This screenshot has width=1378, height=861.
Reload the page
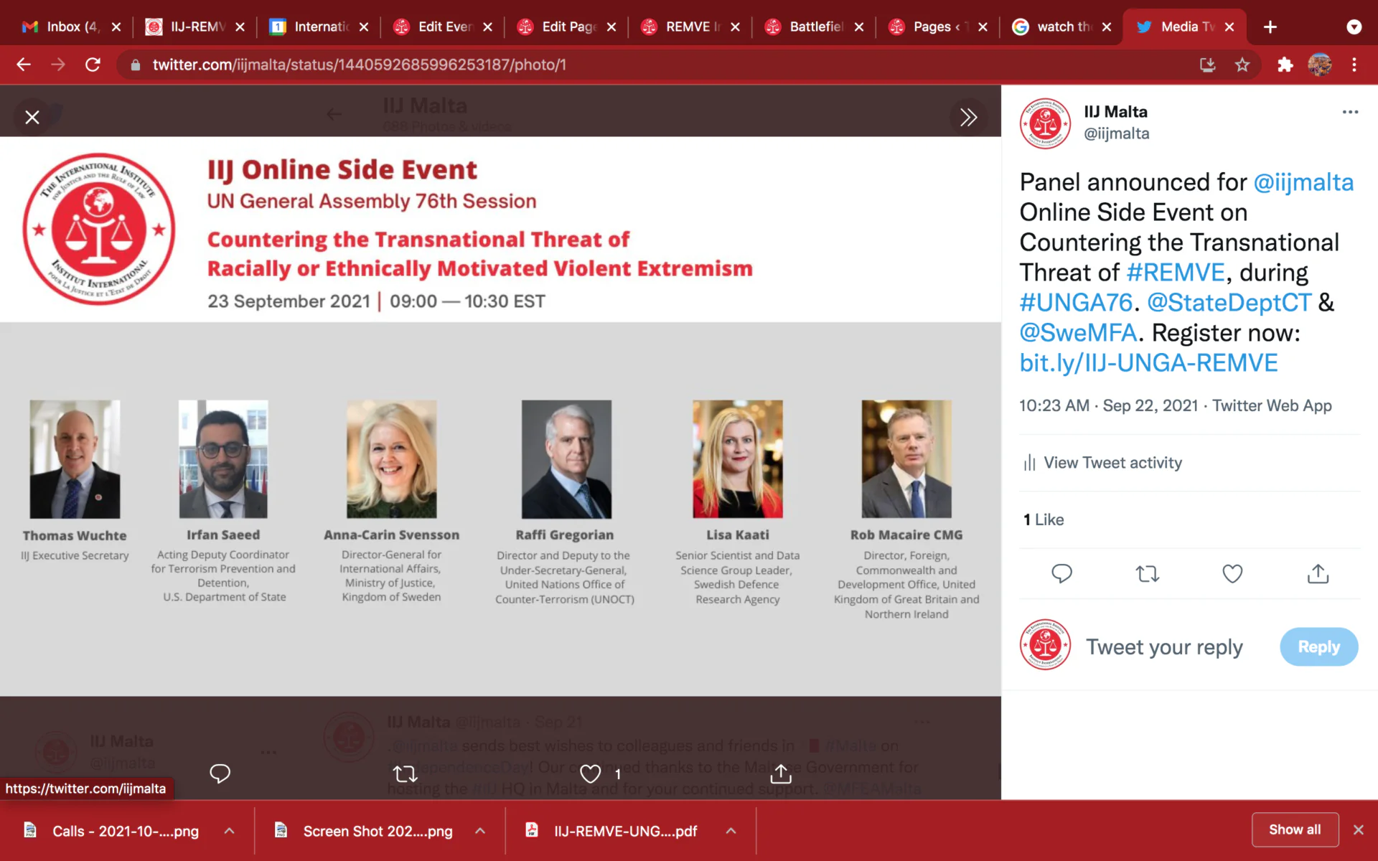pyautogui.click(x=93, y=65)
